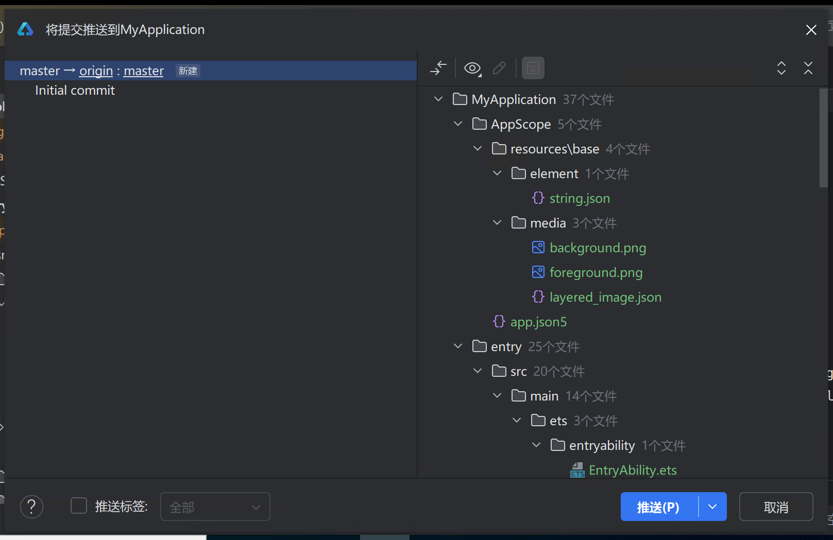
Task: Click the resources\base folder icon
Action: (x=499, y=148)
